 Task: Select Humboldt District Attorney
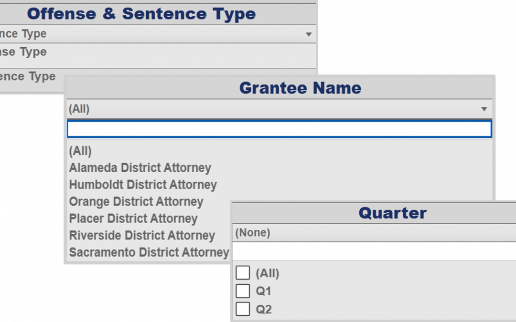pyautogui.click(x=143, y=185)
